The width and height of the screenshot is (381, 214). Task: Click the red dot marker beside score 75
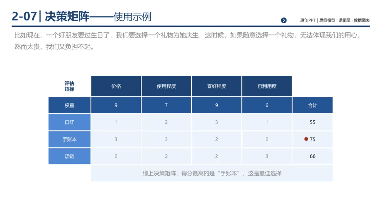point(306,139)
